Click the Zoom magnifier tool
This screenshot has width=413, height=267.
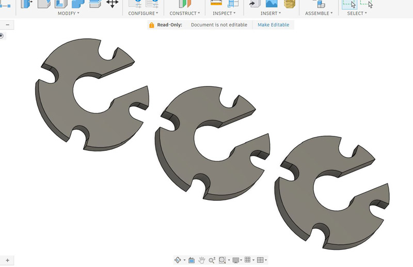pos(212,260)
